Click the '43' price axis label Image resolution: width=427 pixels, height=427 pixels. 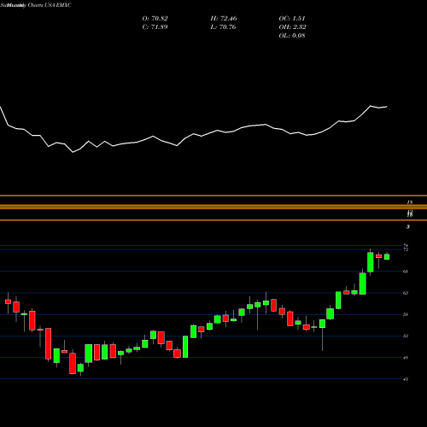[406, 379]
